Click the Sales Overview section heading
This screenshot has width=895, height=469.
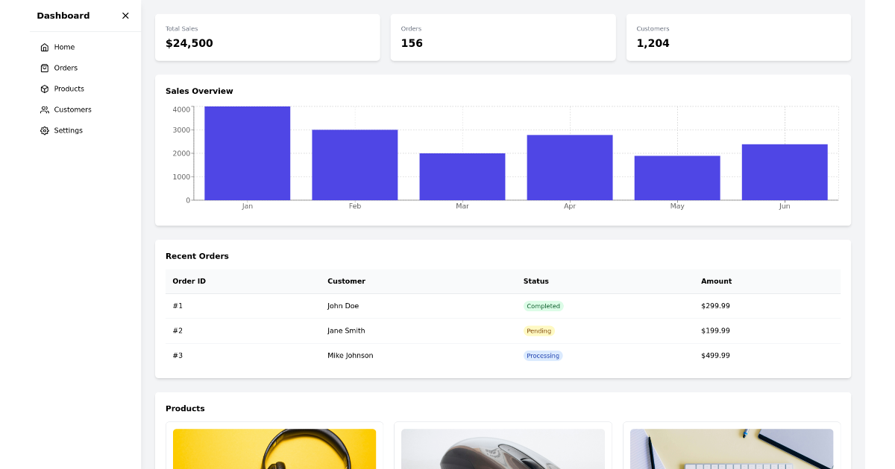[x=199, y=91]
